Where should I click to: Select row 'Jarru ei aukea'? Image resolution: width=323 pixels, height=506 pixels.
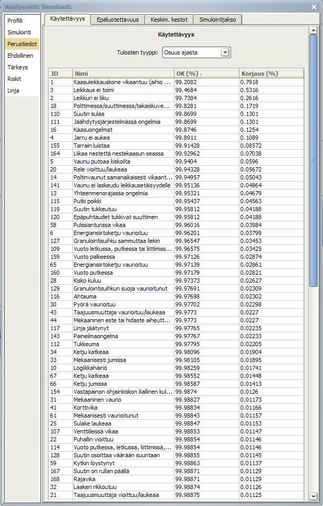(x=177, y=138)
